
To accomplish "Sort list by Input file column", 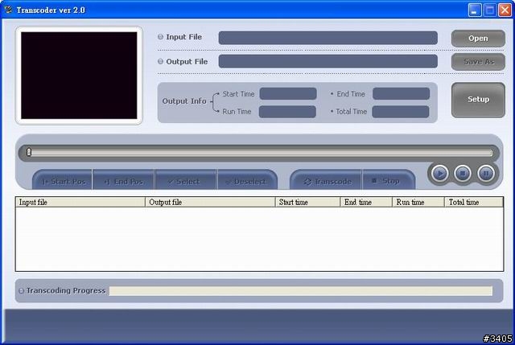I will coord(80,202).
